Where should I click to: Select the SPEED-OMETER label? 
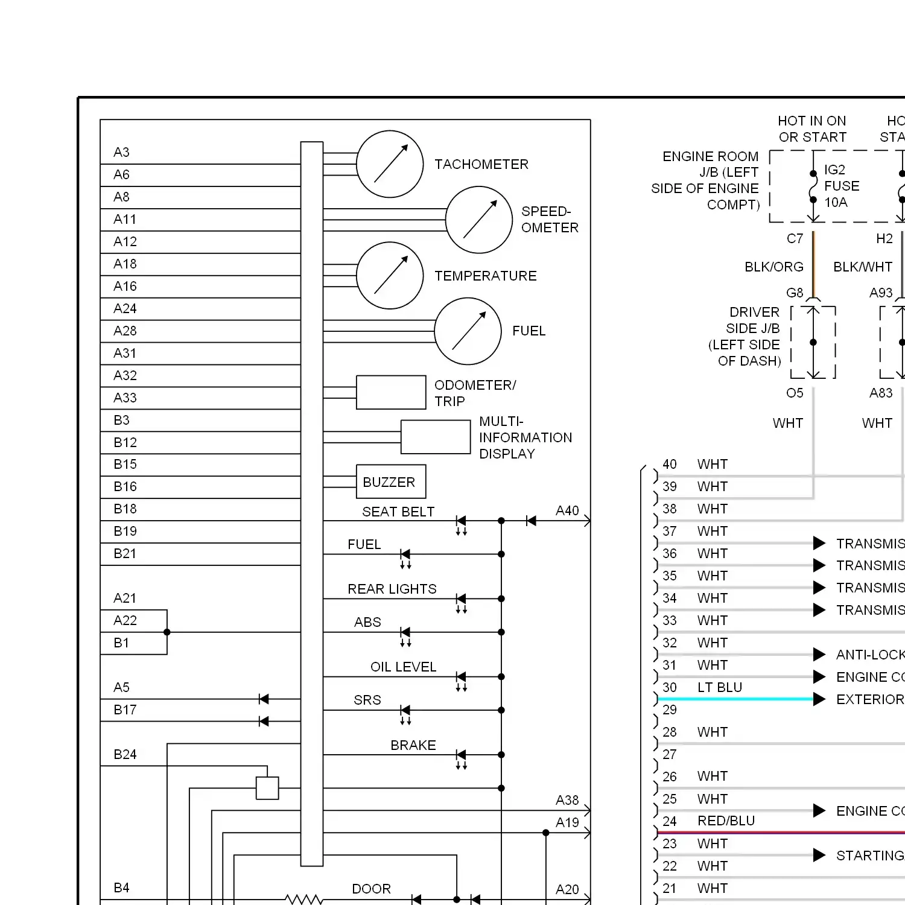point(550,220)
